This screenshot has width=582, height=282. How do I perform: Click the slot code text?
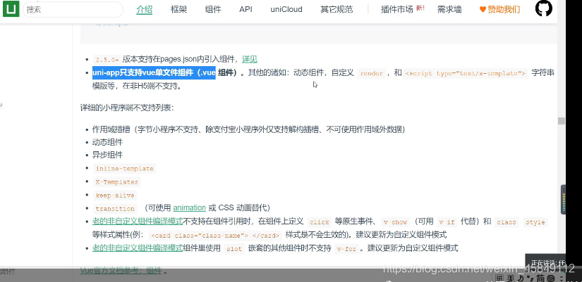tap(235, 249)
